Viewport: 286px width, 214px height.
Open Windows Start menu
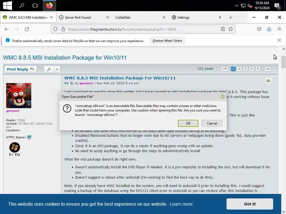point(8,6)
